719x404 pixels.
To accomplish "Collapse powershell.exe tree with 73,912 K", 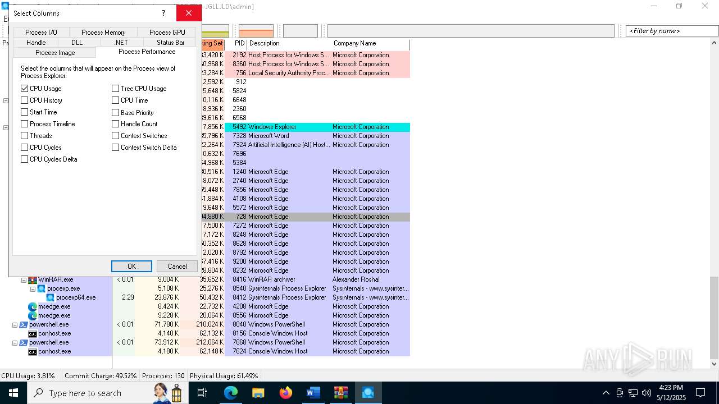I will (x=15, y=342).
